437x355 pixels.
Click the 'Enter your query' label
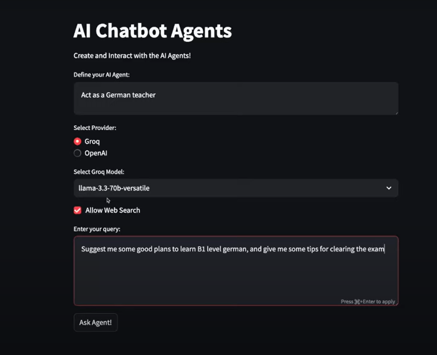(97, 229)
